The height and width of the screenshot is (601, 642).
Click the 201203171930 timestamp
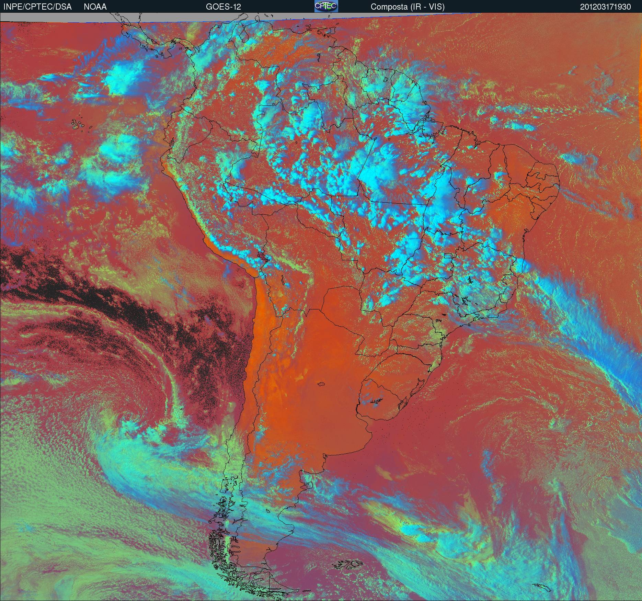pos(606,7)
